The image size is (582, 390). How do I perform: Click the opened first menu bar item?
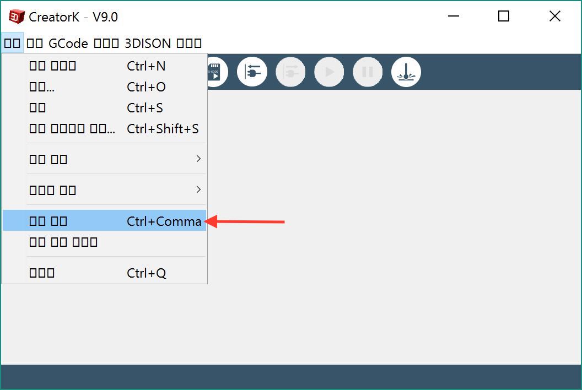click(x=12, y=43)
